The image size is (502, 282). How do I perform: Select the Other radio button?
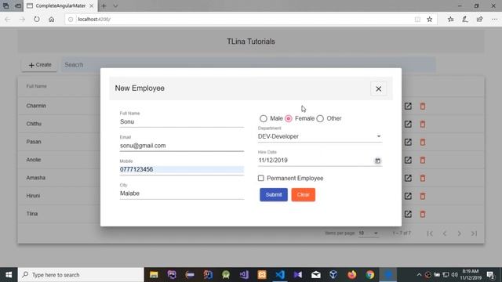[x=320, y=118]
